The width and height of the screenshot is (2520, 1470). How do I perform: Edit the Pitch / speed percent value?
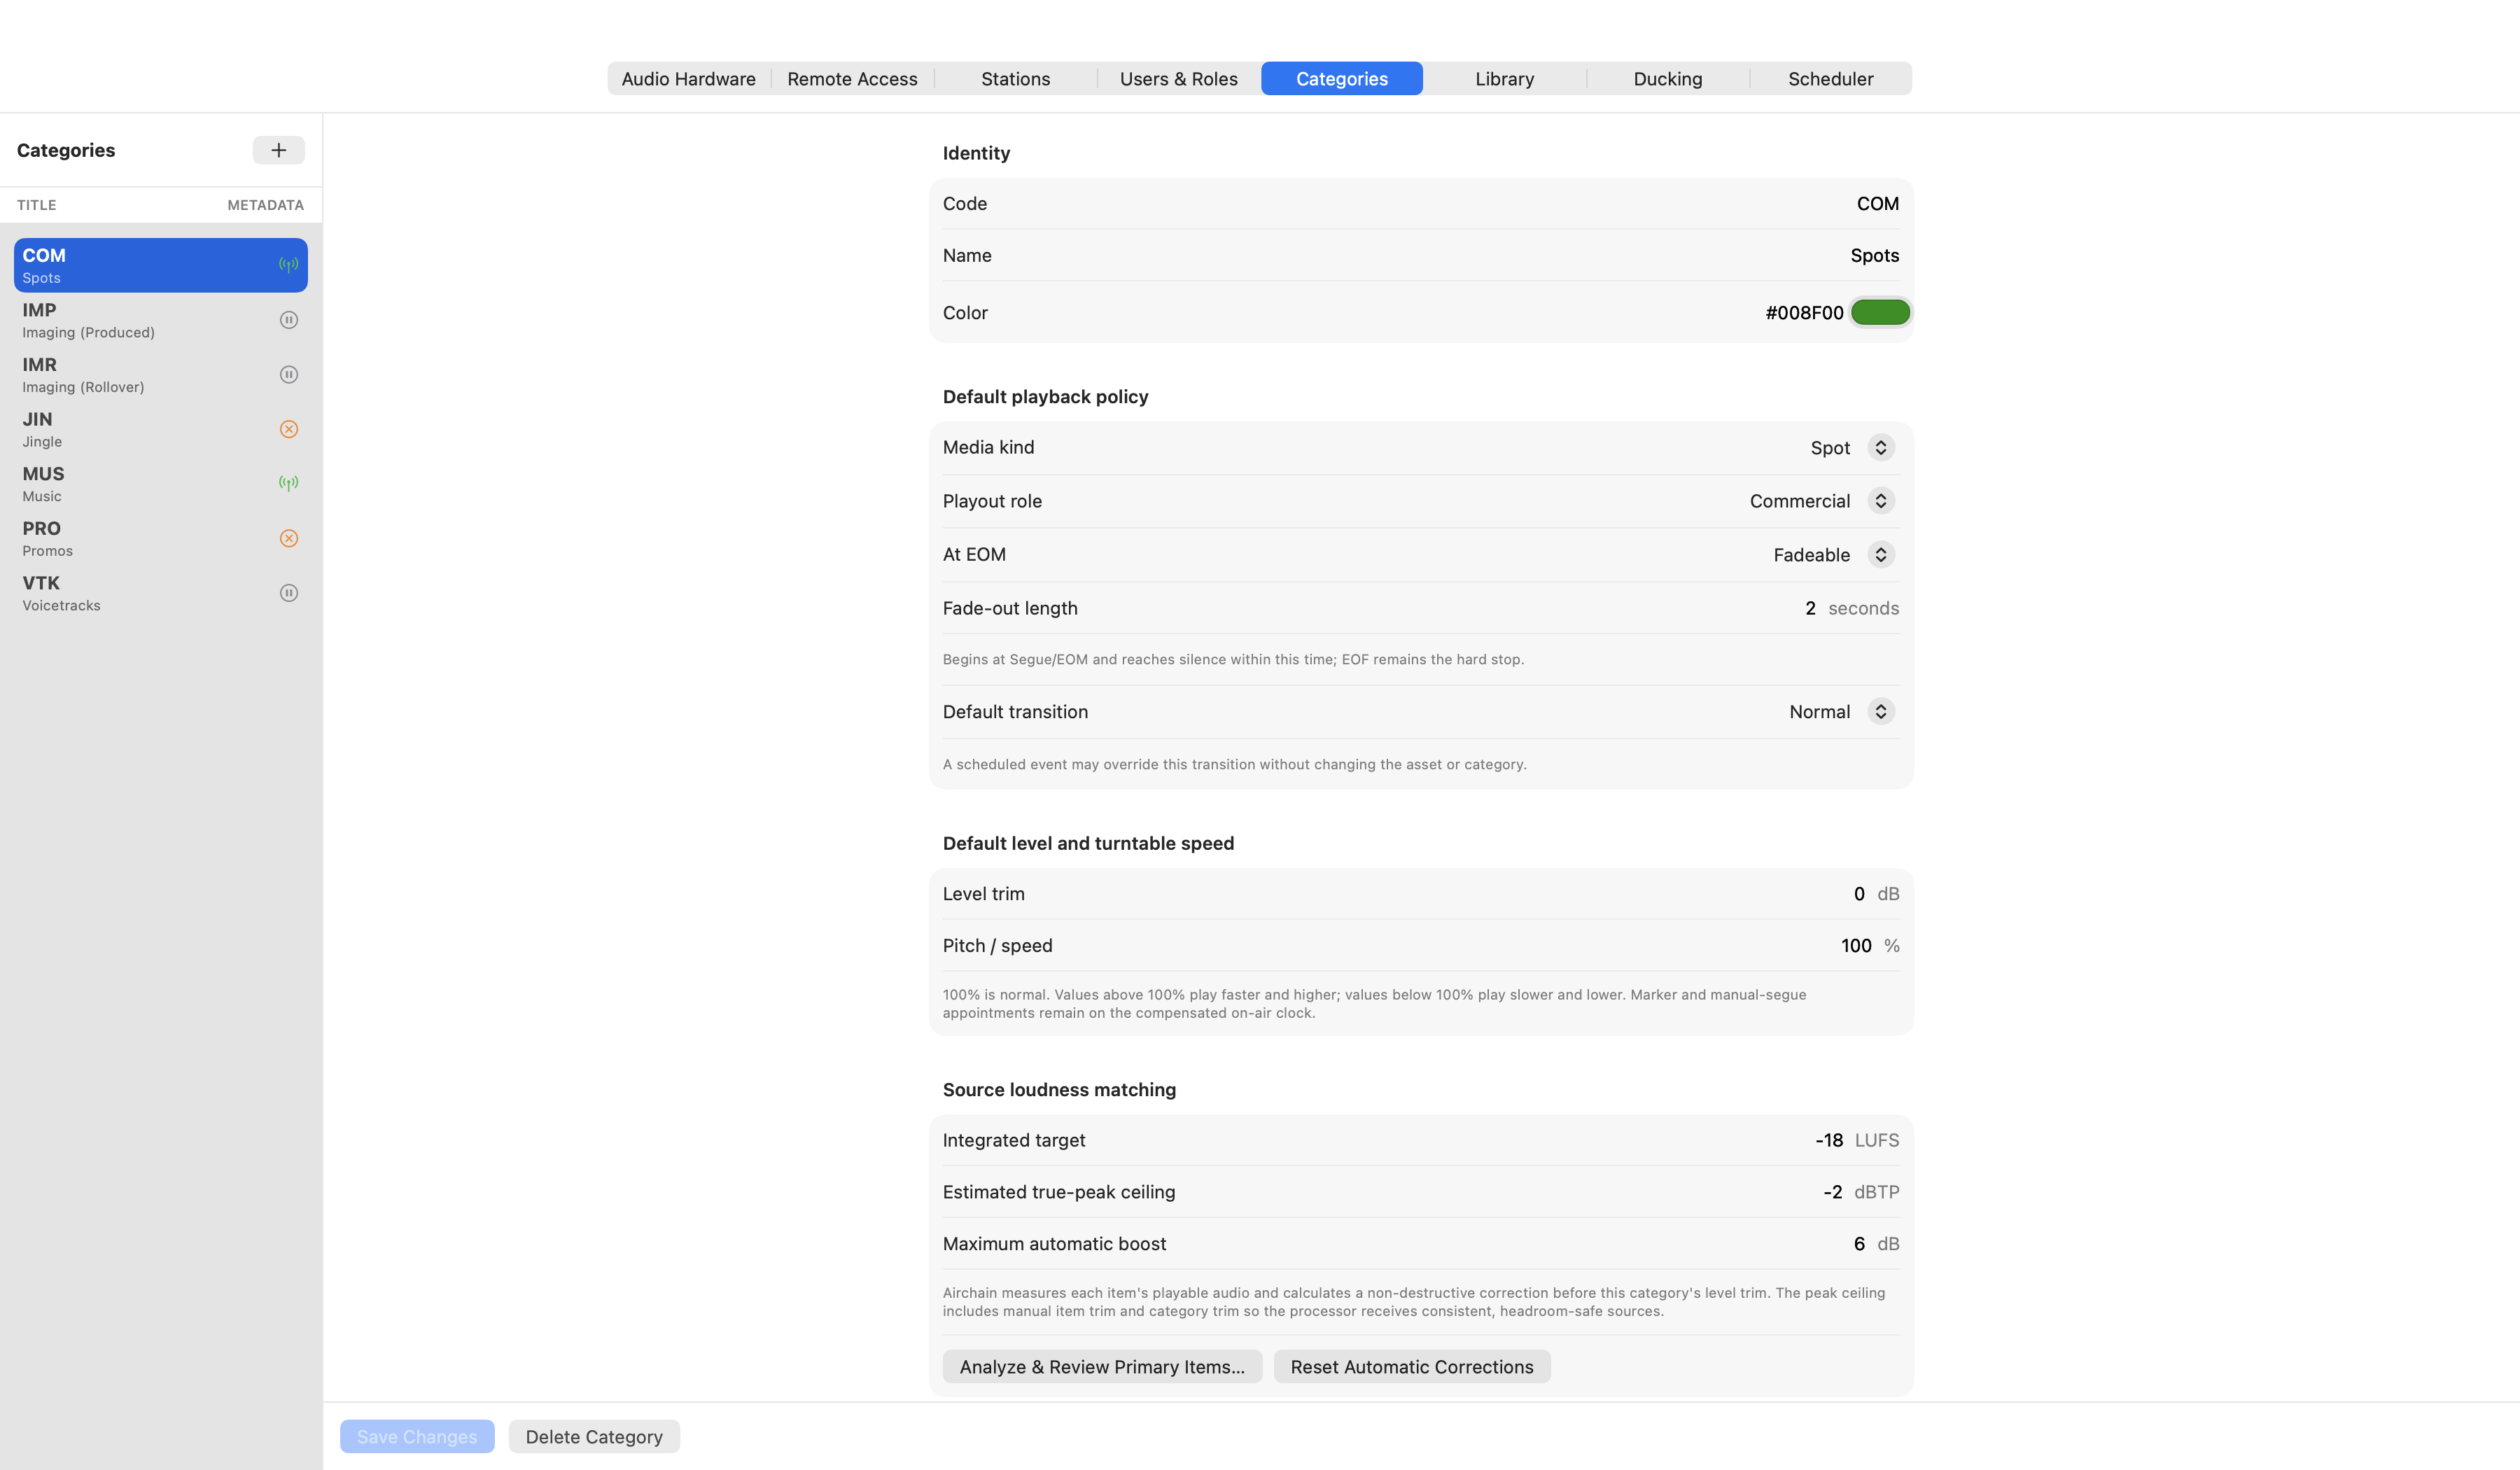(x=1856, y=945)
